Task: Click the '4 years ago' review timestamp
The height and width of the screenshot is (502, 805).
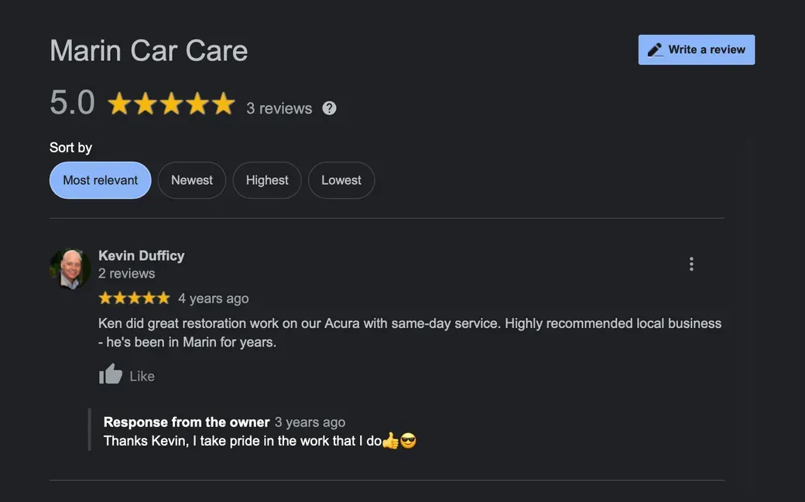Action: [x=214, y=299]
